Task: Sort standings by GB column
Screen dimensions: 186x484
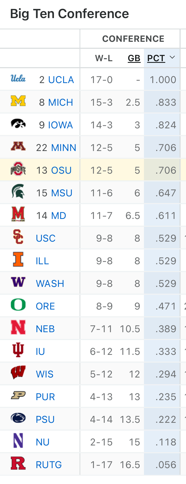Action: pos(134,58)
